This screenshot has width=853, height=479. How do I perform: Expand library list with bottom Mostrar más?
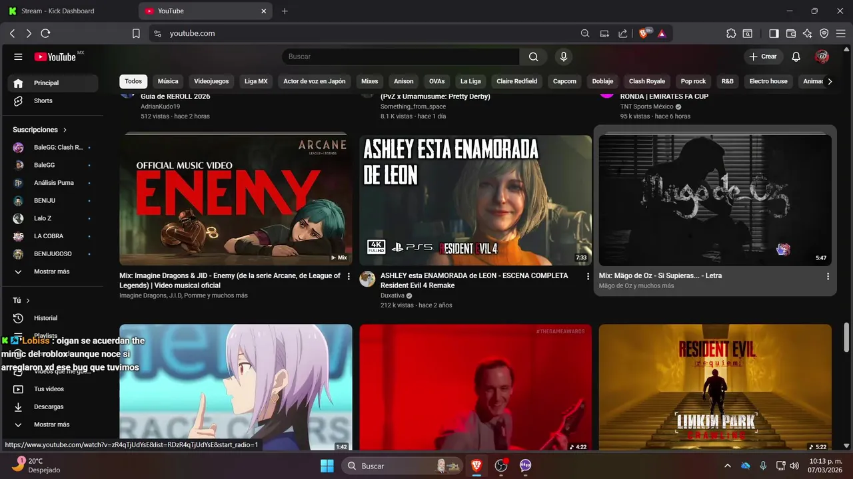point(53,424)
